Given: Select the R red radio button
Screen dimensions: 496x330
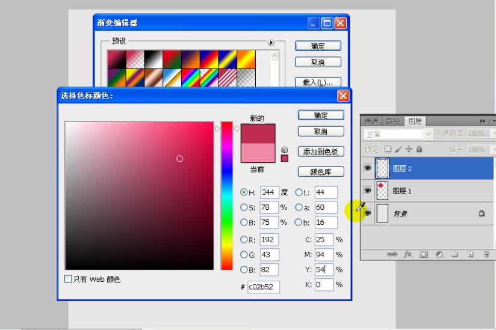Looking at the screenshot, I should (x=244, y=240).
